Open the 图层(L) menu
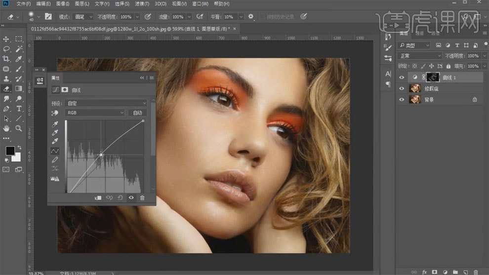The width and height of the screenshot is (489, 275). click(x=82, y=4)
